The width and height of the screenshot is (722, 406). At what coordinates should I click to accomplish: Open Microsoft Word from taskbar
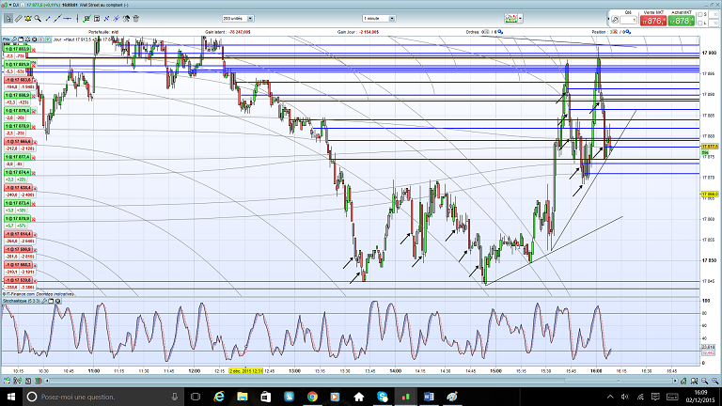tap(429, 397)
